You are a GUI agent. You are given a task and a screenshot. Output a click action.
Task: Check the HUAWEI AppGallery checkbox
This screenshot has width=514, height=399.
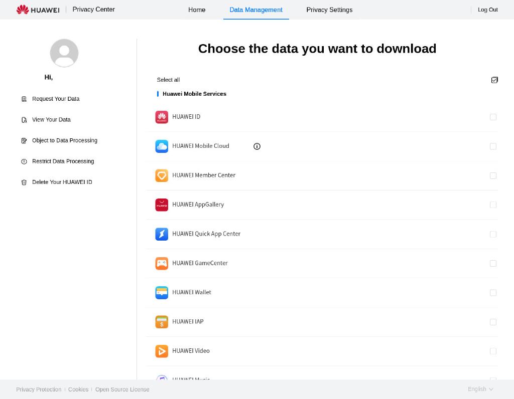[493, 205]
